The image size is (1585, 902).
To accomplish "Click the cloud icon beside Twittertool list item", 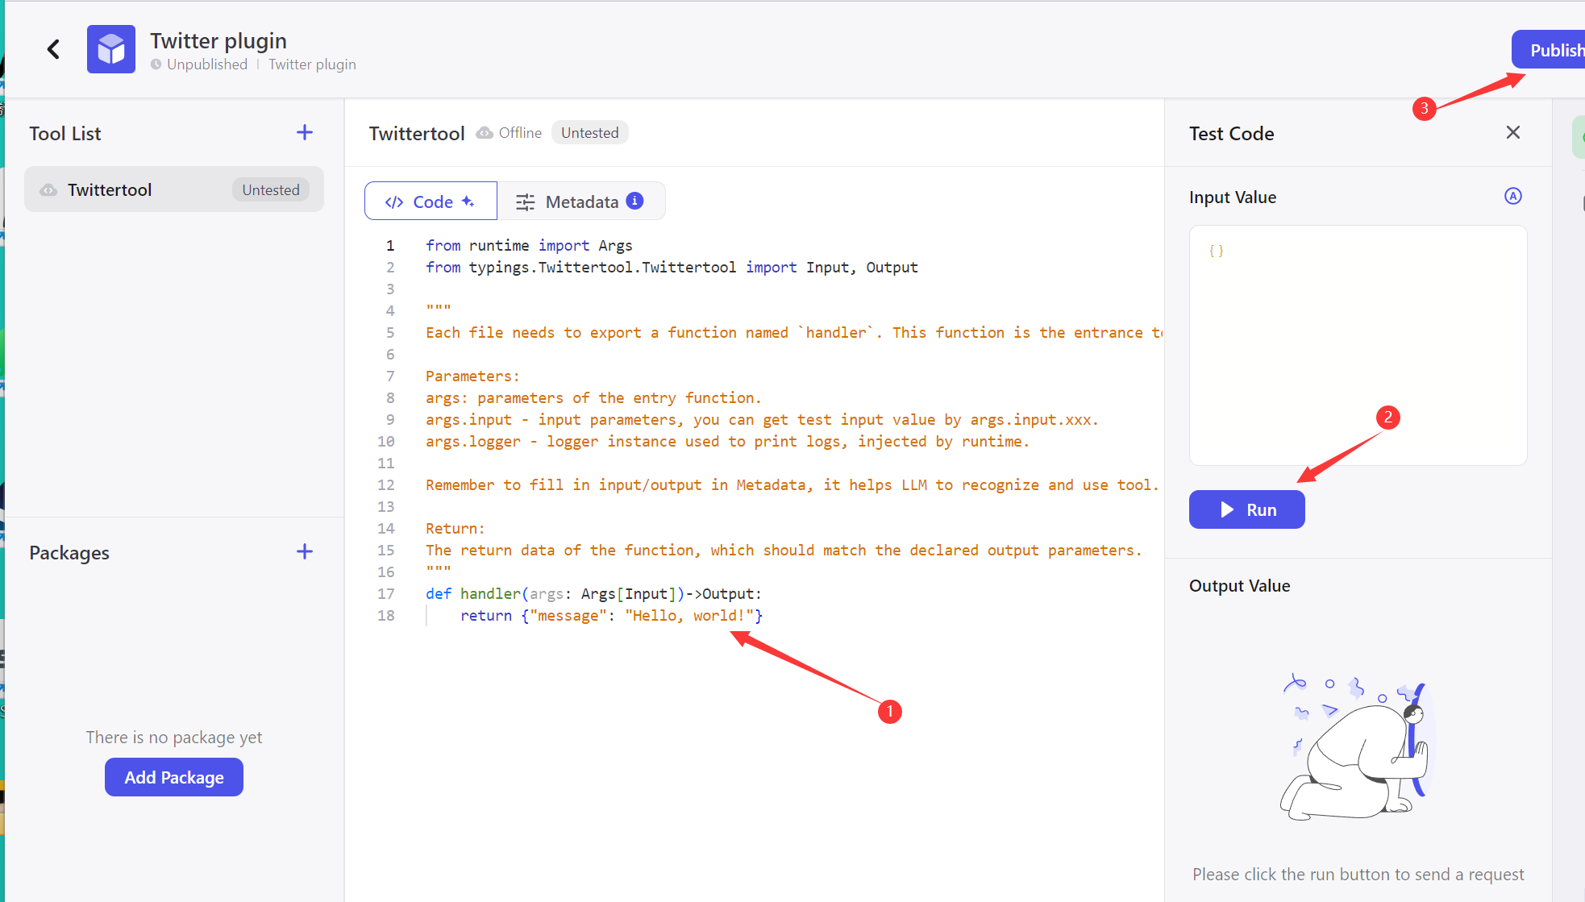I will (x=48, y=190).
